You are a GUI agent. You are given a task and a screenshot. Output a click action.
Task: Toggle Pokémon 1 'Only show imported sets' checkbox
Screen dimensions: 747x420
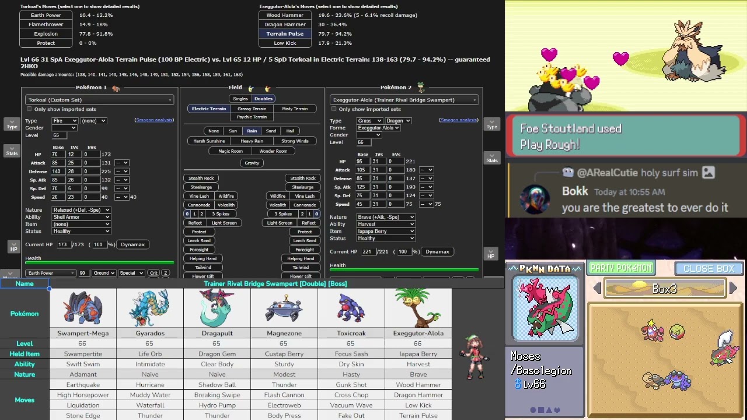pyautogui.click(x=29, y=109)
